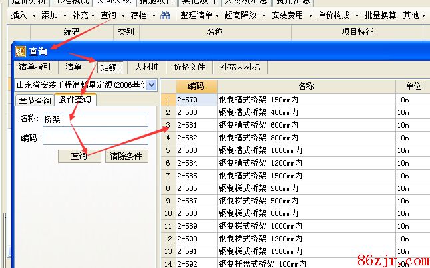Viewport: 430px width, 268px height.
Task: Click the 编码 input field
Action: (x=95, y=138)
